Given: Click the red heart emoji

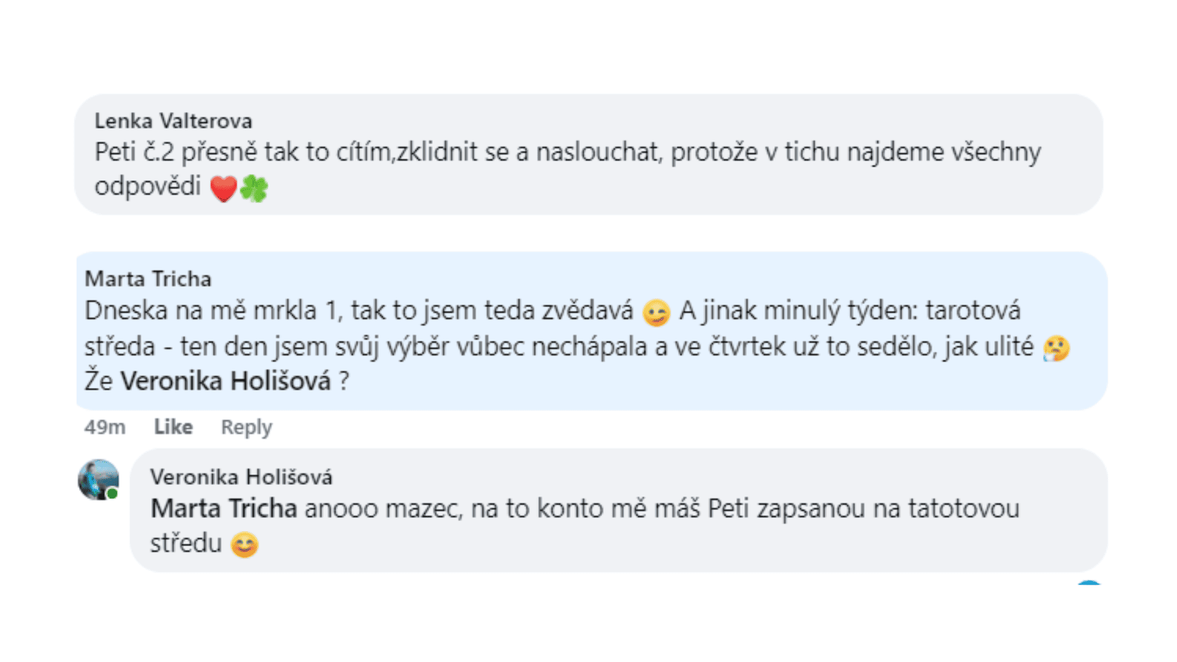Looking at the screenshot, I should pyautogui.click(x=223, y=188).
